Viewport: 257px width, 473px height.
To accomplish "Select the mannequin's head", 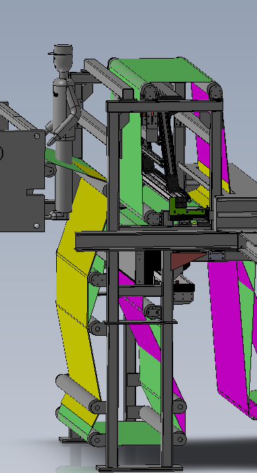I will point(63,57).
